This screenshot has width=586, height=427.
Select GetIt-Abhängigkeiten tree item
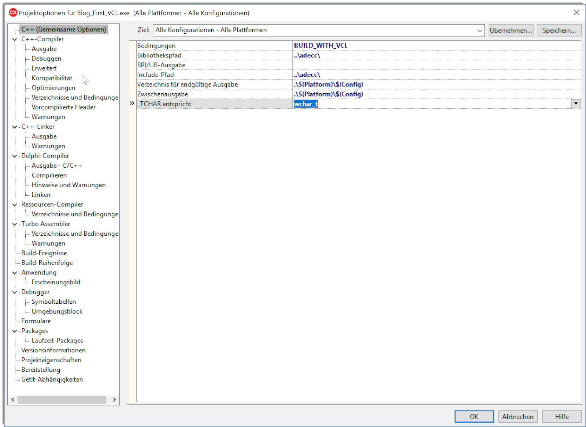pyautogui.click(x=52, y=379)
